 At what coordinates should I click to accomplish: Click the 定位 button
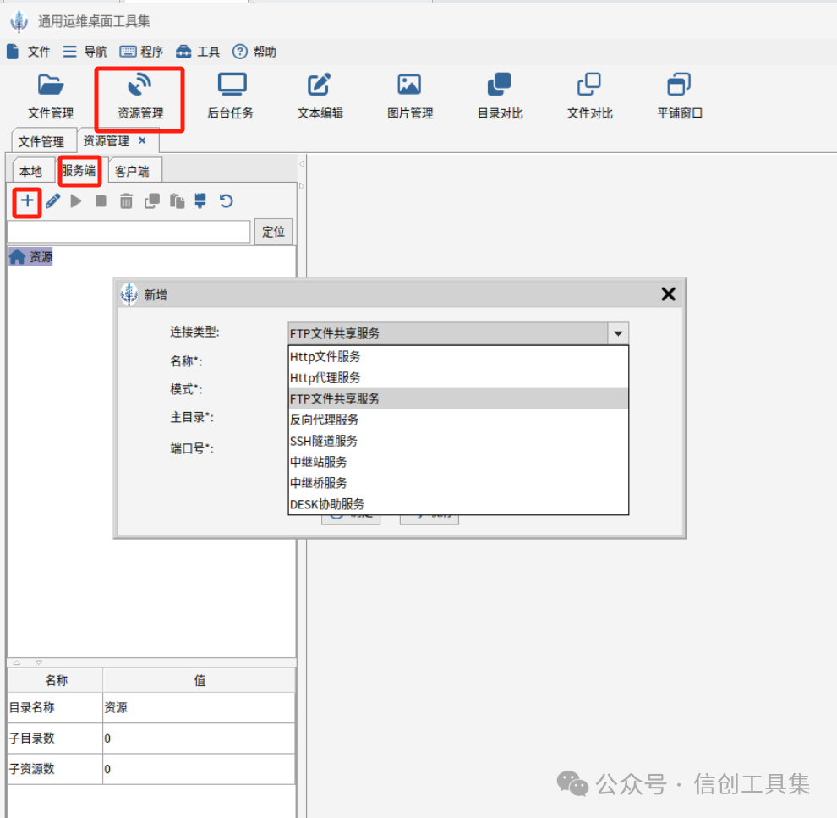273,232
